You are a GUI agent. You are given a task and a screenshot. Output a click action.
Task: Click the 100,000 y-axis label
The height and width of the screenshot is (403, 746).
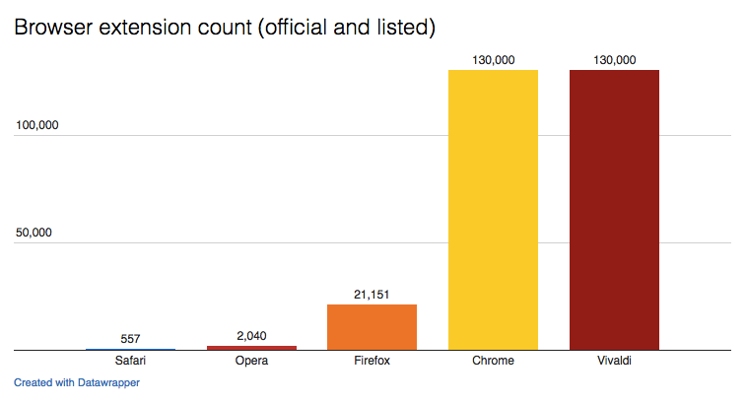[x=37, y=125]
